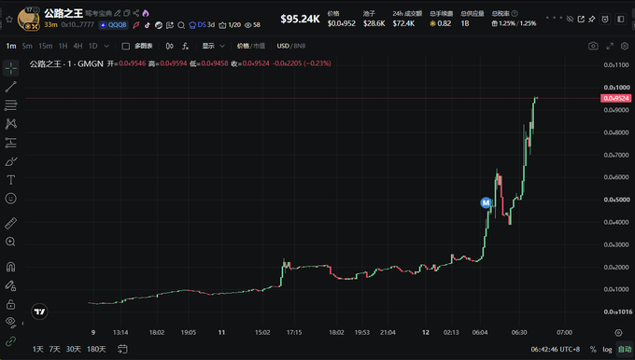Toggle stay in drawing mode
Viewport: 635px width, 360px height.
(11, 285)
